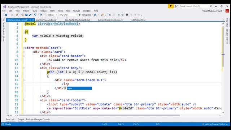Open the Analyze menu

[76, 11]
